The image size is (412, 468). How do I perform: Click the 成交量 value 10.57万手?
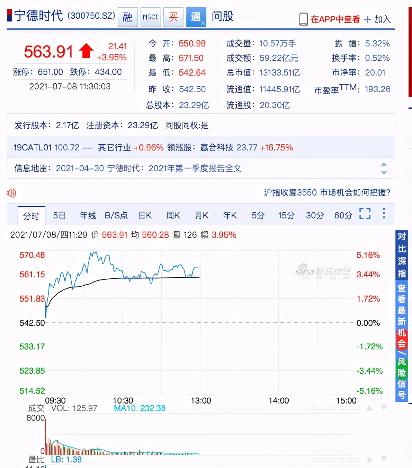[x=278, y=44]
